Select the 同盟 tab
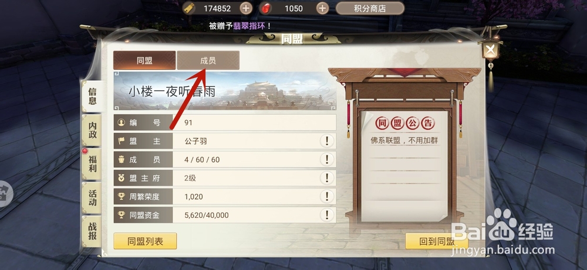 [x=144, y=60]
